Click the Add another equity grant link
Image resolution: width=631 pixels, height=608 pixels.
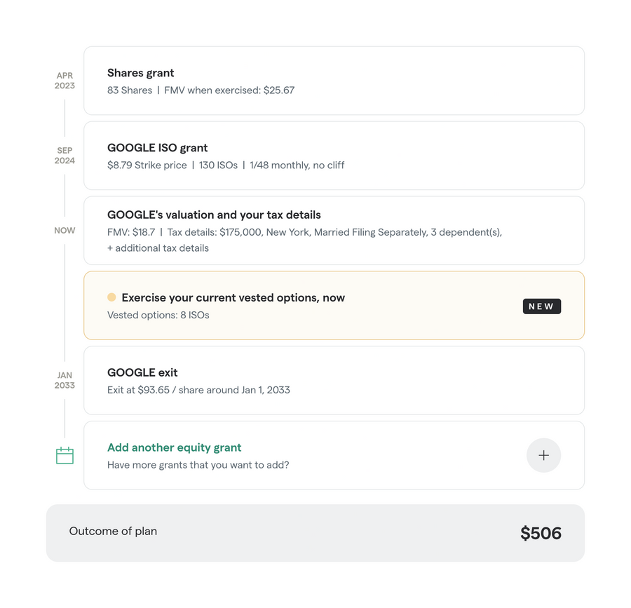(174, 447)
